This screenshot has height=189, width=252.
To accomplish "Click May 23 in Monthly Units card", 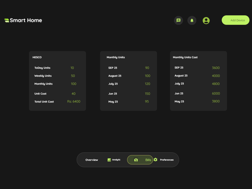I will click(x=113, y=102).
